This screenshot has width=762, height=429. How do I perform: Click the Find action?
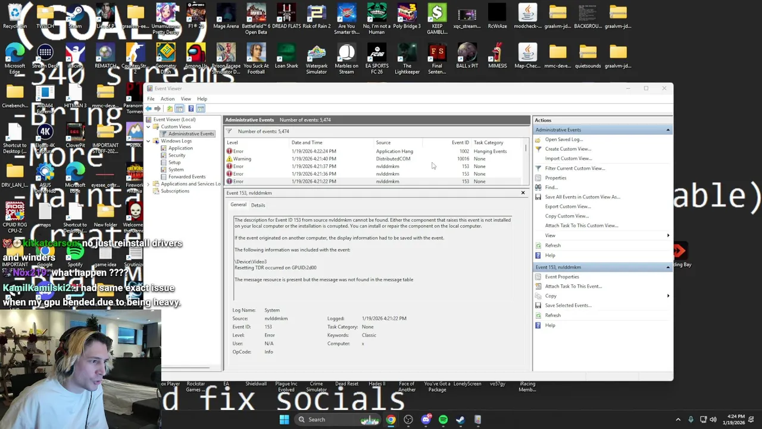[x=551, y=187]
